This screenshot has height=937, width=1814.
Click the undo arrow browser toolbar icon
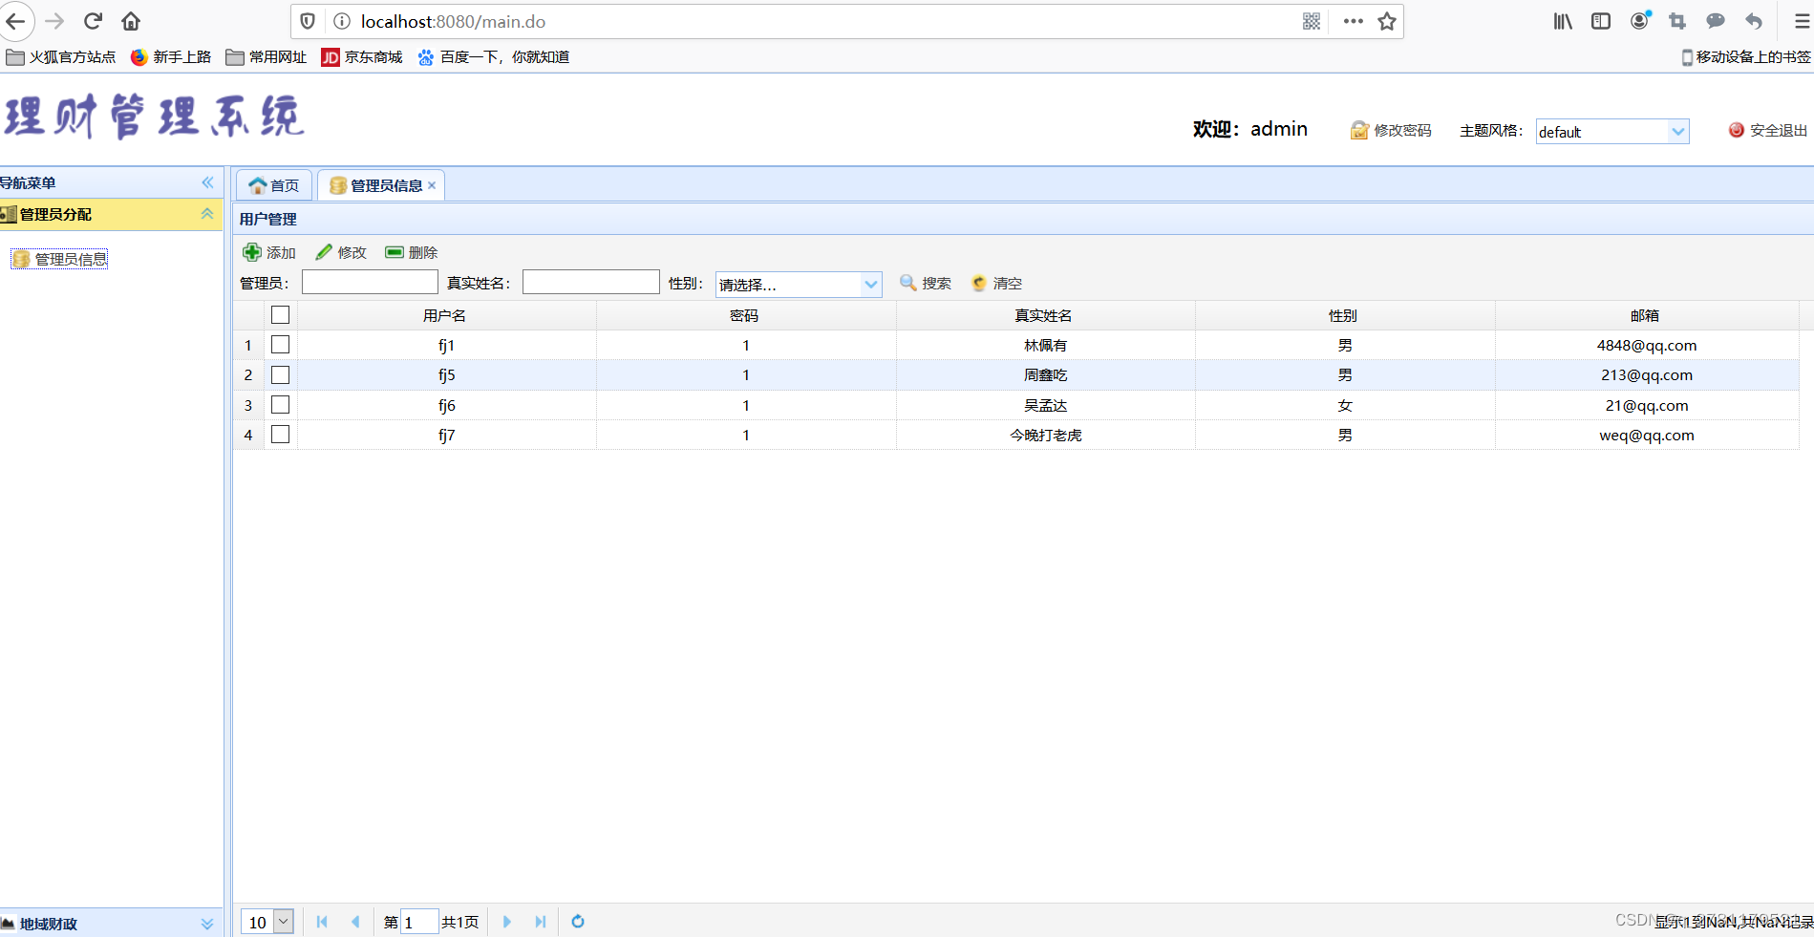point(1754,21)
